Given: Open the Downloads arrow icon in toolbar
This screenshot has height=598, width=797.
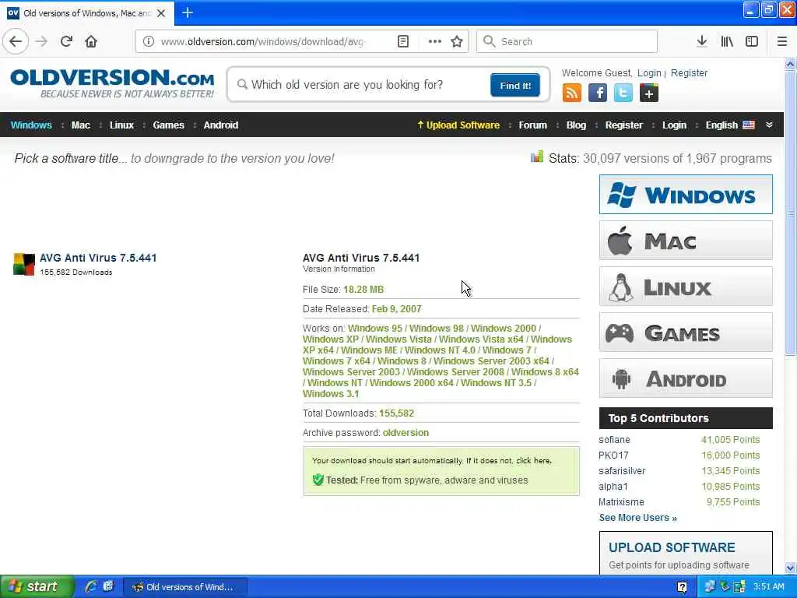Looking at the screenshot, I should [x=702, y=41].
